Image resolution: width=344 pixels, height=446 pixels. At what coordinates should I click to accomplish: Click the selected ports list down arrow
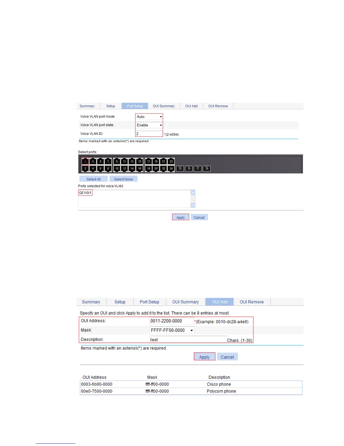[193, 205]
